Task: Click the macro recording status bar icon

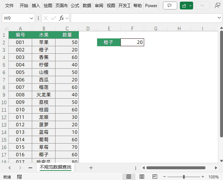Action: click(x=19, y=177)
